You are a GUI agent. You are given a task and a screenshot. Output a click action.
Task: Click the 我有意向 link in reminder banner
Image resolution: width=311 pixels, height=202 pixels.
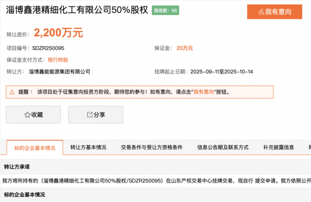click(204, 92)
